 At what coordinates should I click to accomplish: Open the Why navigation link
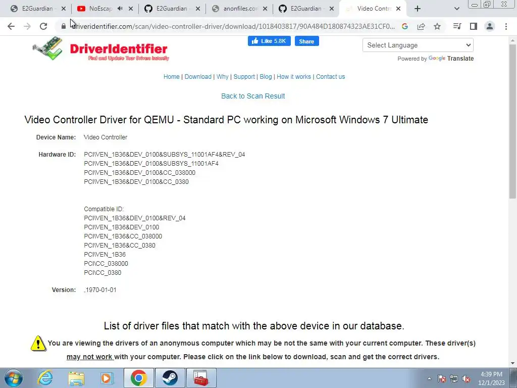click(222, 77)
